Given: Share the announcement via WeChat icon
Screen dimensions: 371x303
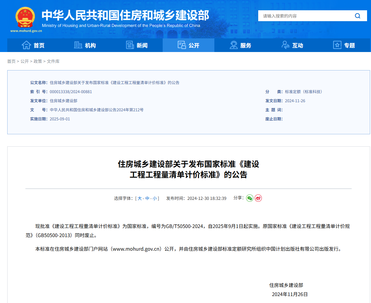Looking at the screenshot, I should [x=249, y=198].
